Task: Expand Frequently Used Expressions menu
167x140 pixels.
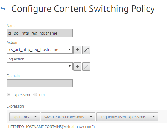Action: pyautogui.click(x=127, y=117)
